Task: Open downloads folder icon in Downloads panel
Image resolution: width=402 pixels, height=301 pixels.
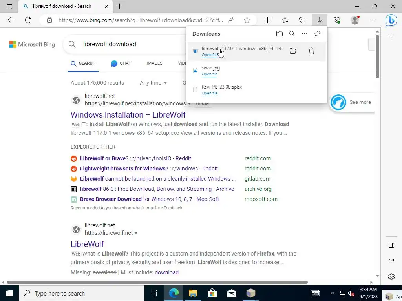Action: click(280, 34)
